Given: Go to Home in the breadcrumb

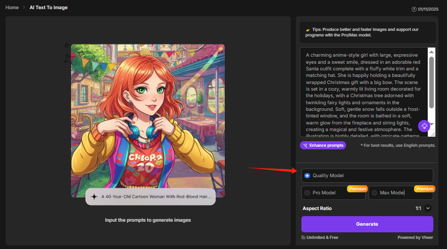Looking at the screenshot, I should (12, 8).
